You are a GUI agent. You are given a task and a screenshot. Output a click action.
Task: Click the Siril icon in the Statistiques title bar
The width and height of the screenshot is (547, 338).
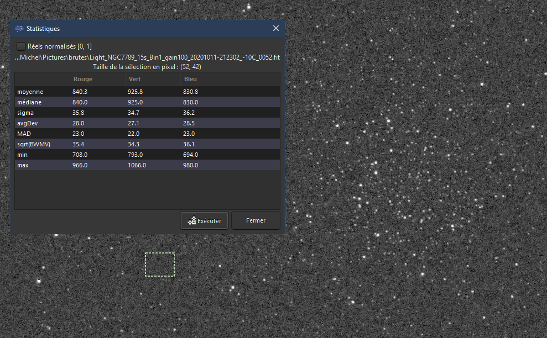[x=19, y=28]
